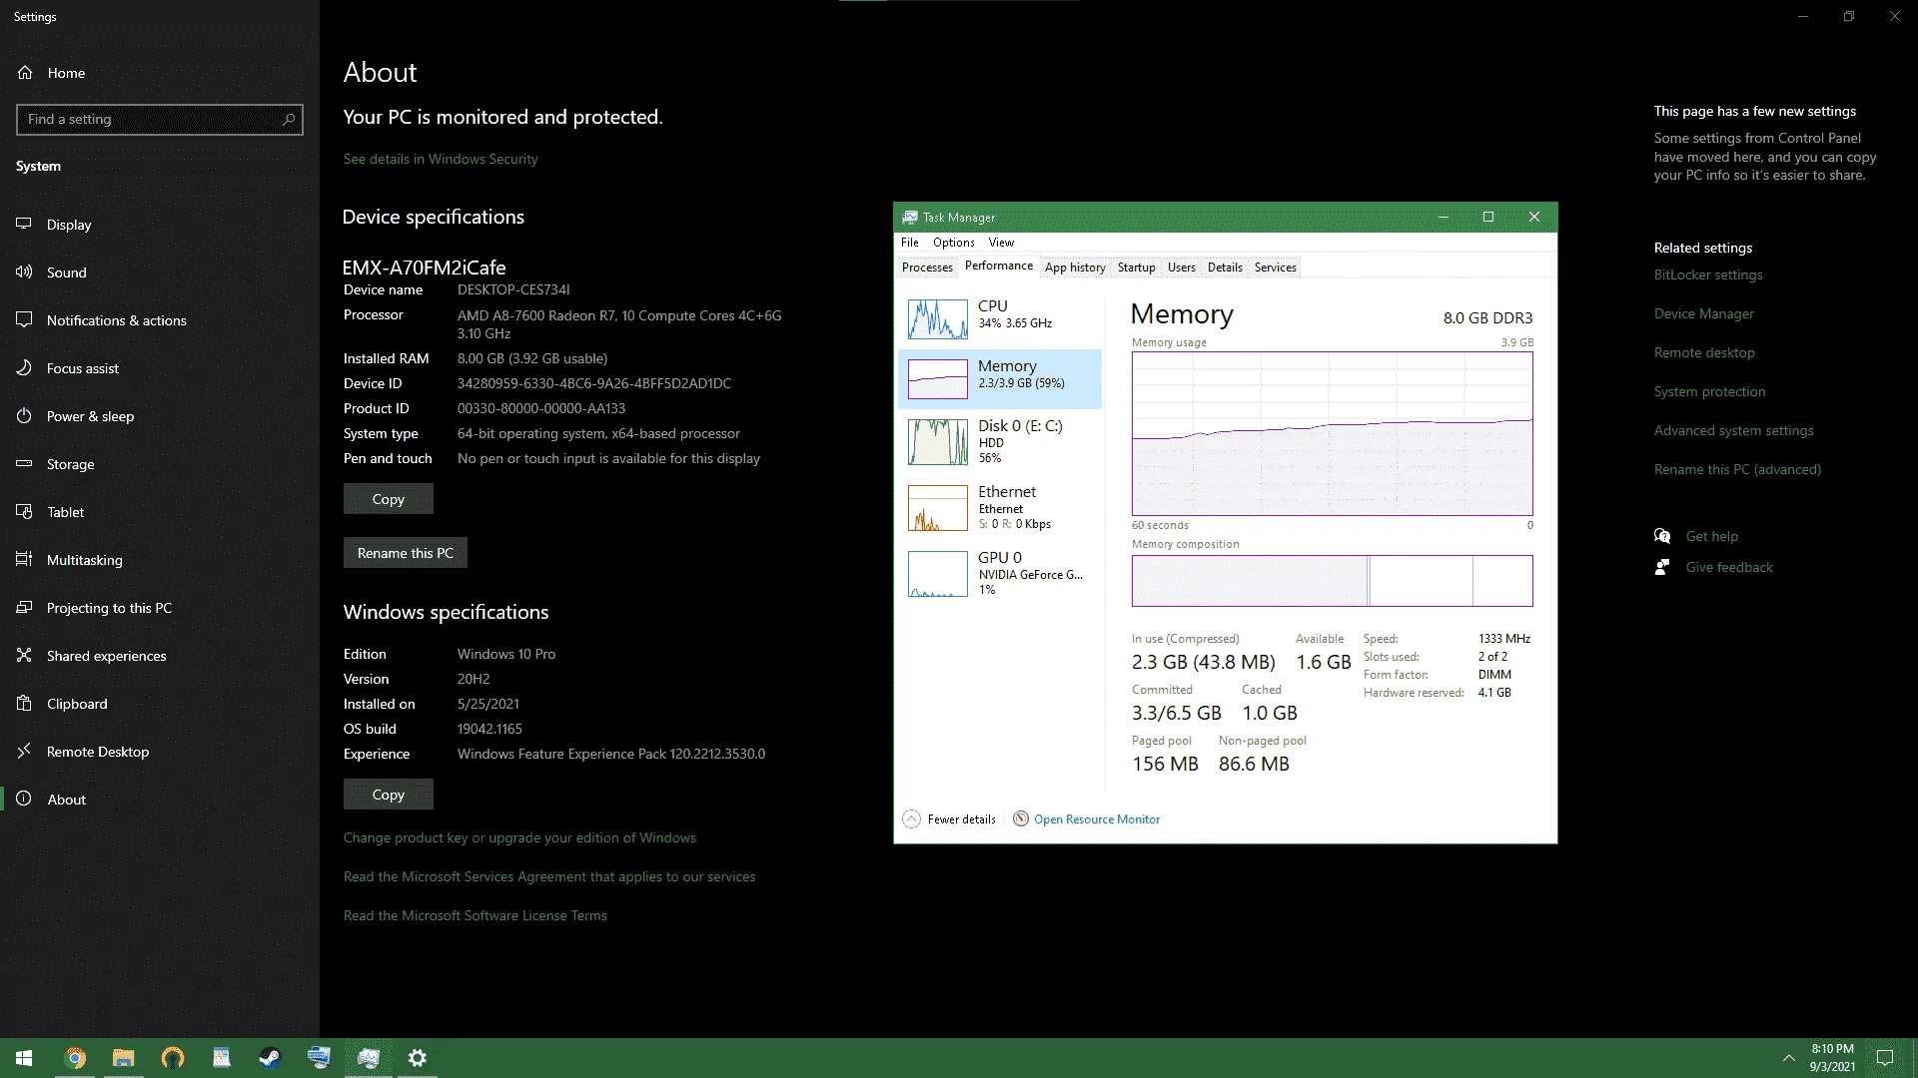Switch to the App history tab
Screen dimensions: 1918x1078
[1075, 268]
